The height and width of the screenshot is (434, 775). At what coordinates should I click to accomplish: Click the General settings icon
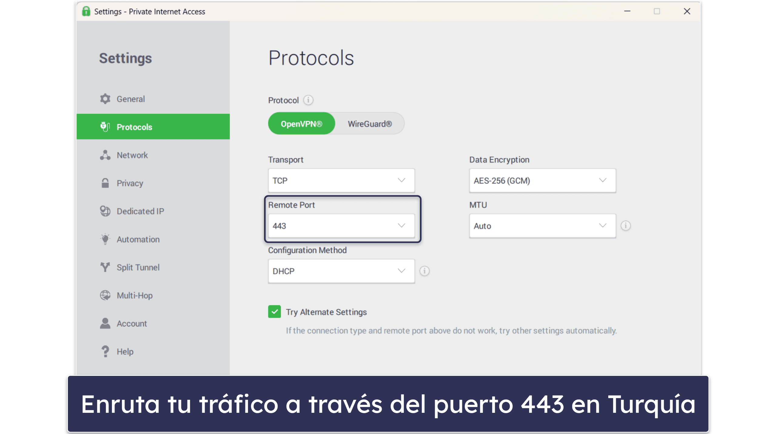[x=104, y=99]
